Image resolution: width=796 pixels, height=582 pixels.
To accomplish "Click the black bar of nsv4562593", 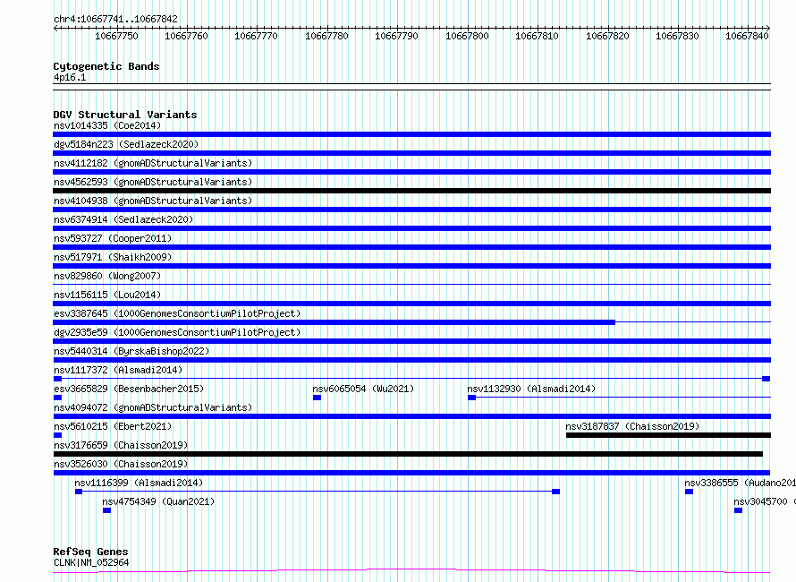I will tap(411, 191).
